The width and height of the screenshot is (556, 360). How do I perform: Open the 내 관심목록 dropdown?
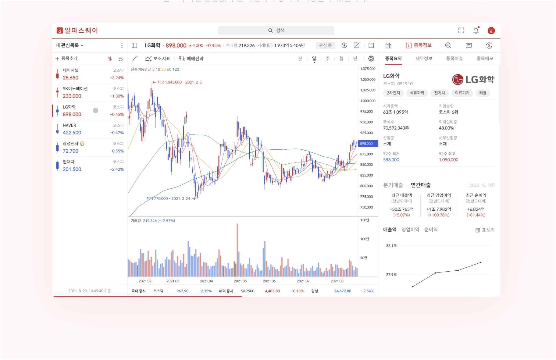(x=69, y=45)
